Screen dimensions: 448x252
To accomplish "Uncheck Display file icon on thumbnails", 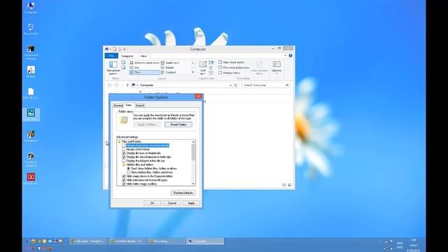I will pyautogui.click(x=124, y=153).
